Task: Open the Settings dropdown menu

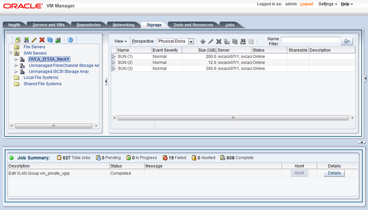Action: point(328,4)
